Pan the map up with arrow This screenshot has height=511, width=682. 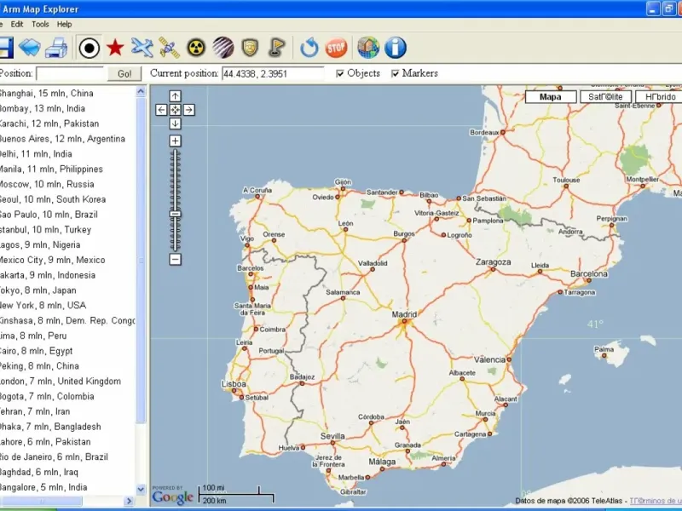pyautogui.click(x=175, y=96)
